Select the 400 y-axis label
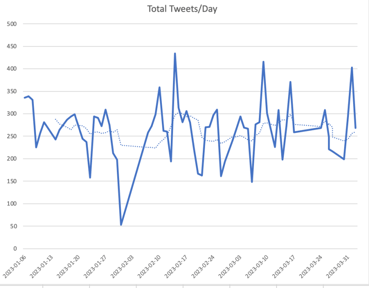 tap(11, 69)
